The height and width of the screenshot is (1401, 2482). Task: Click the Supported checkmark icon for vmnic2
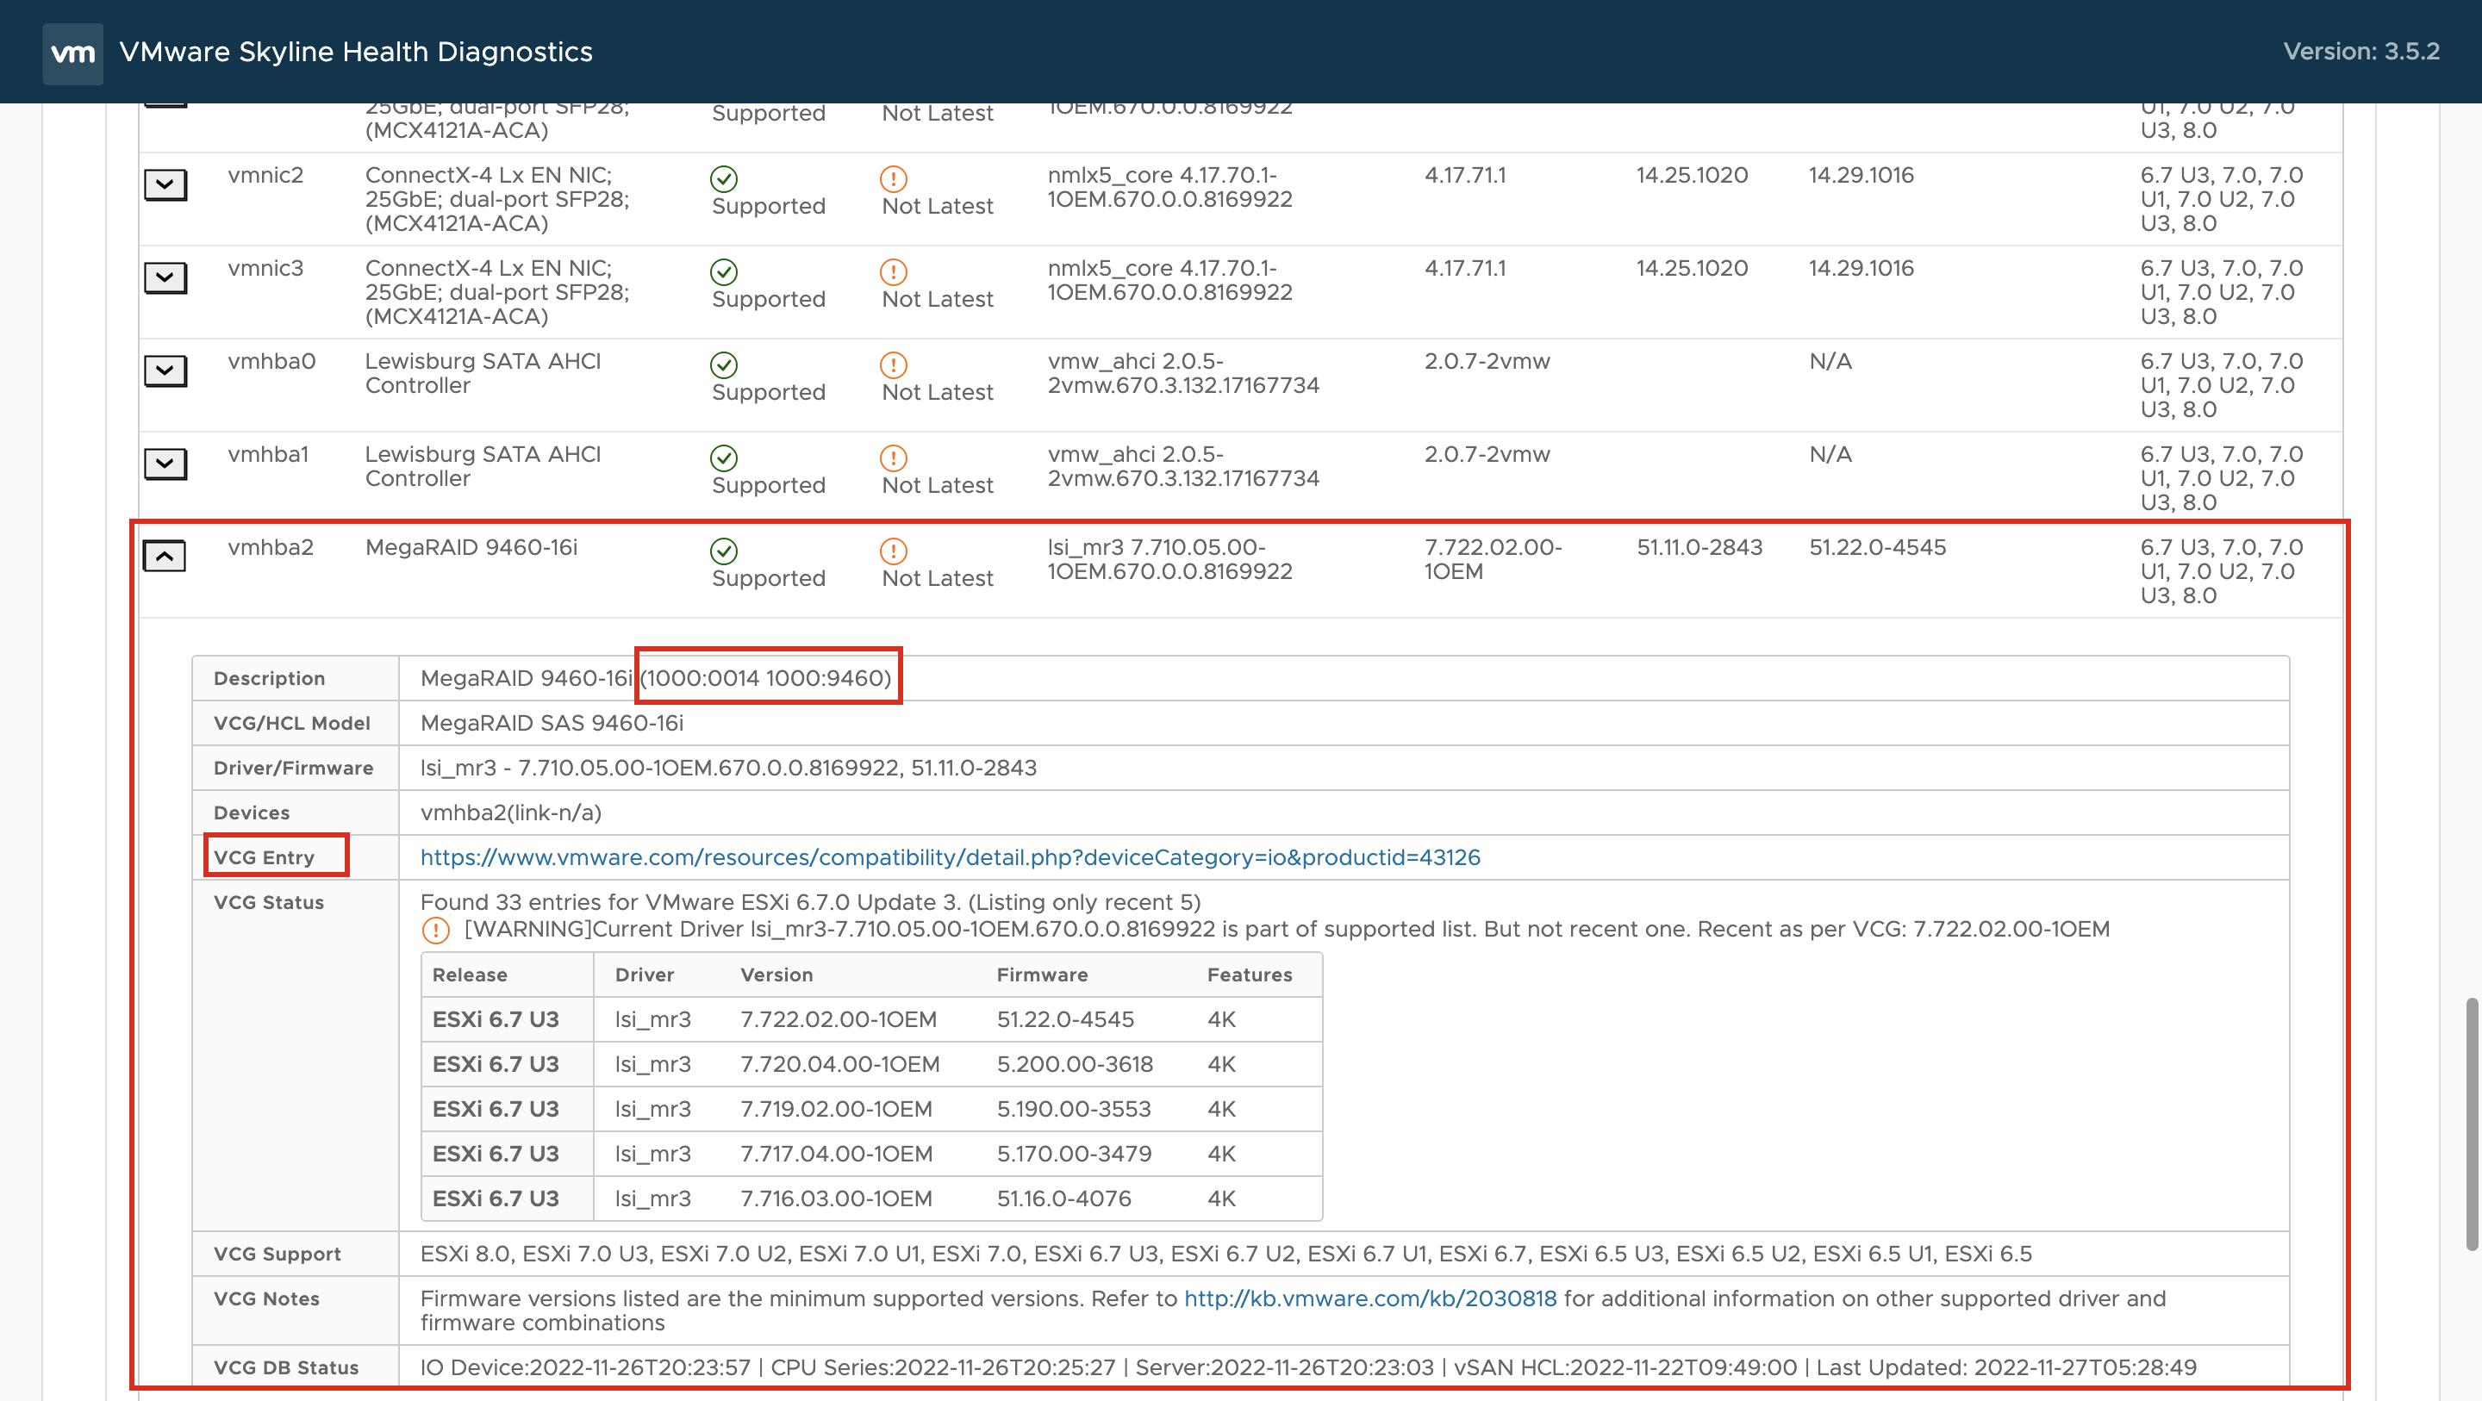click(x=724, y=179)
